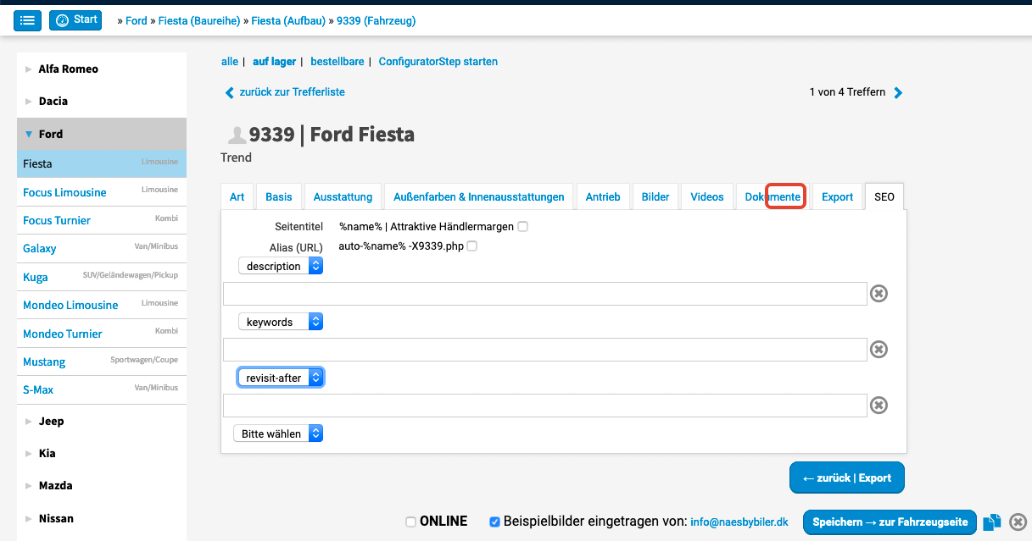Enable the ONLINE checkbox
1032x541 pixels.
click(x=411, y=522)
